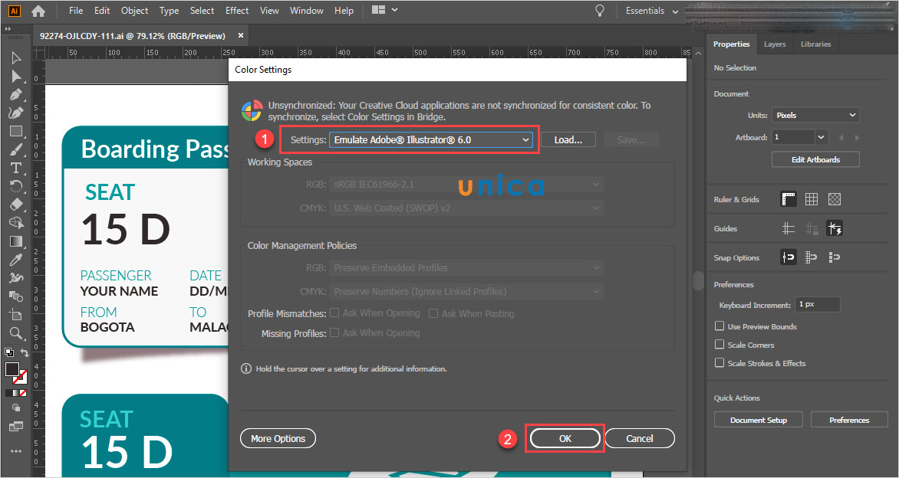Click OK in Color Settings dialog
Image resolution: width=899 pixels, height=478 pixels.
point(565,438)
